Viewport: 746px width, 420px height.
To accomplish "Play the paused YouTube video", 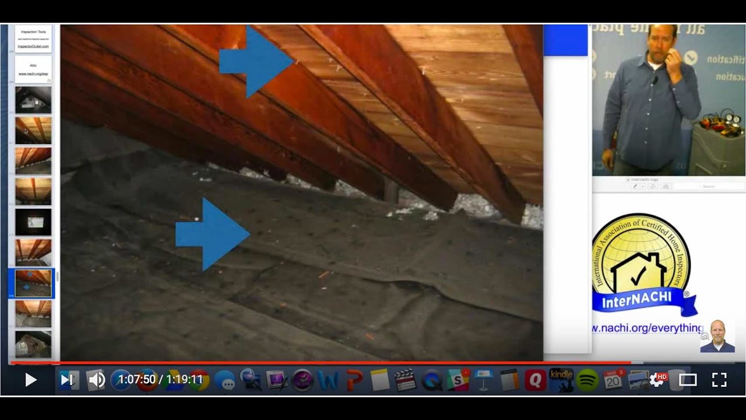I will (30, 380).
